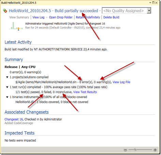The image size is (161, 155).
Task: Close the Build HelloWorld_20101204.5 window
Action: click(x=157, y=3)
